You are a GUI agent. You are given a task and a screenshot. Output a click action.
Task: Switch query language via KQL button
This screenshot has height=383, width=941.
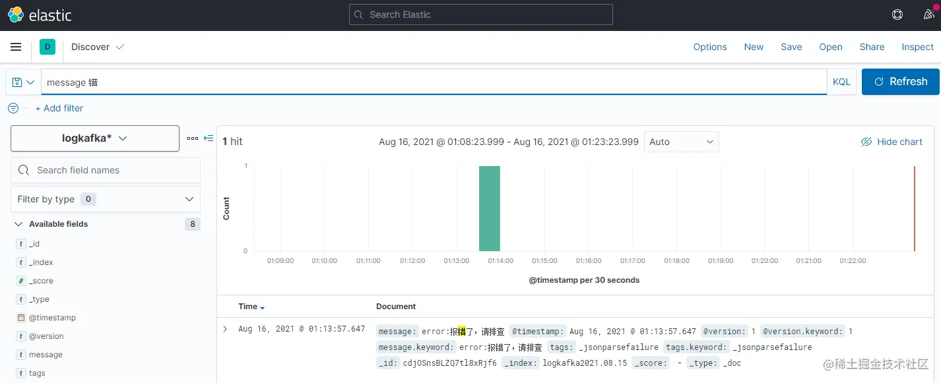point(841,82)
